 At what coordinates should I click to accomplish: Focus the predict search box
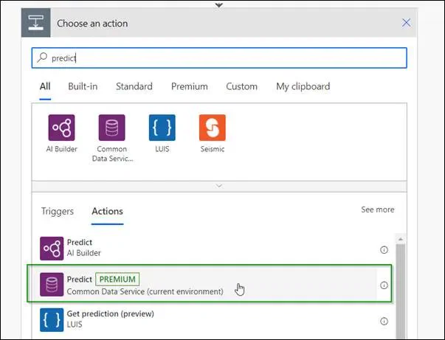[x=219, y=58]
